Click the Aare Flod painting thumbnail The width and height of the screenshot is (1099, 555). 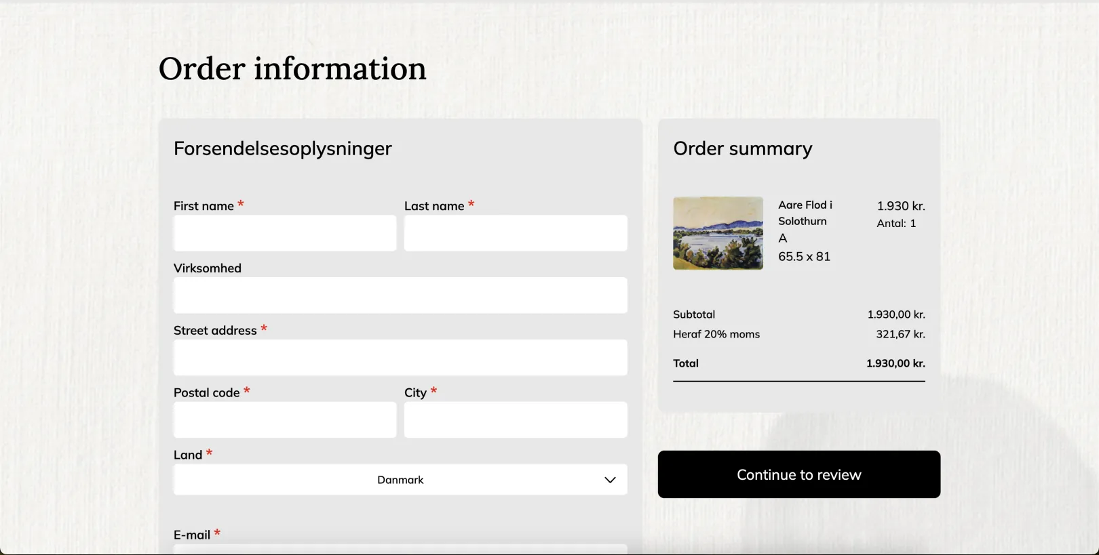718,233
